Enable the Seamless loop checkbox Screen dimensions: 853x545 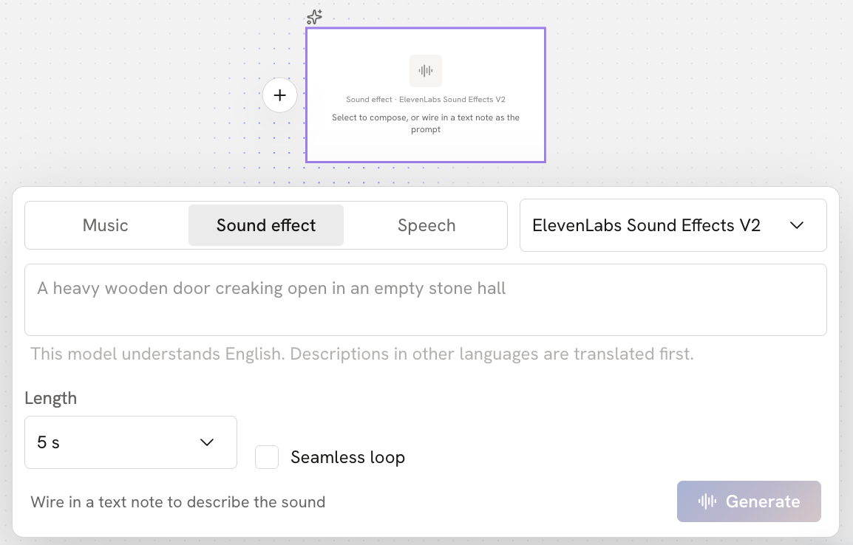coord(267,457)
